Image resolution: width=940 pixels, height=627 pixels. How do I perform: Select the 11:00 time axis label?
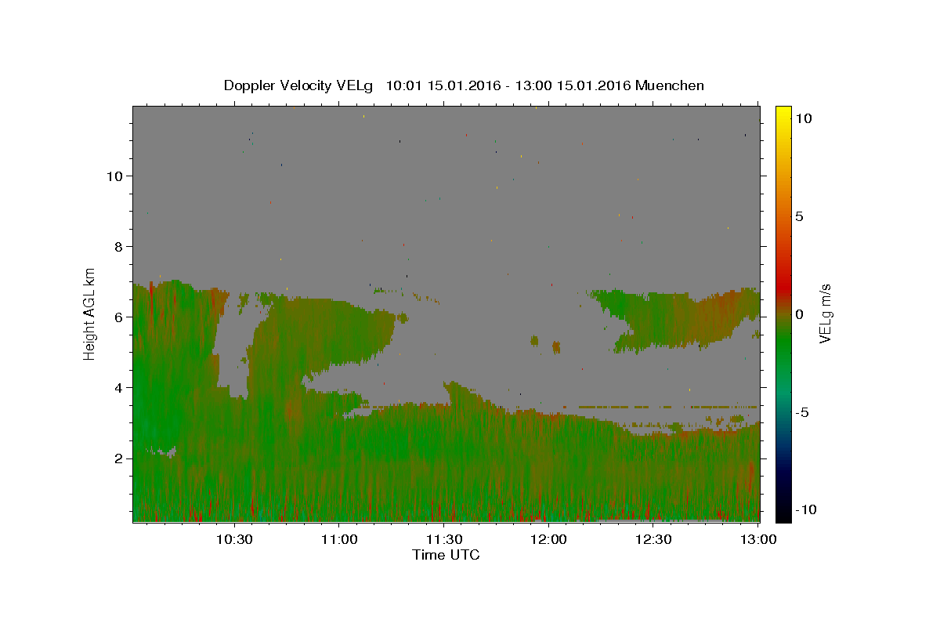point(339,539)
